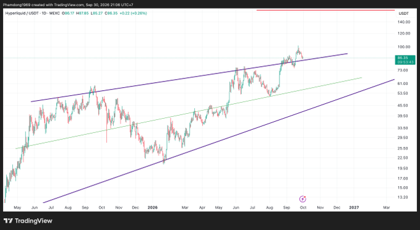Image resolution: width=420 pixels, height=230 pixels.
Task: Select the USDT currency label on price axis
Action: click(404, 14)
